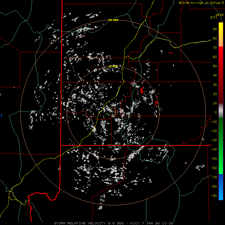This screenshot has height=225, width=225.
Task: Click the STORM RELATIVE VELOCITY footer text
Action: click(80, 223)
